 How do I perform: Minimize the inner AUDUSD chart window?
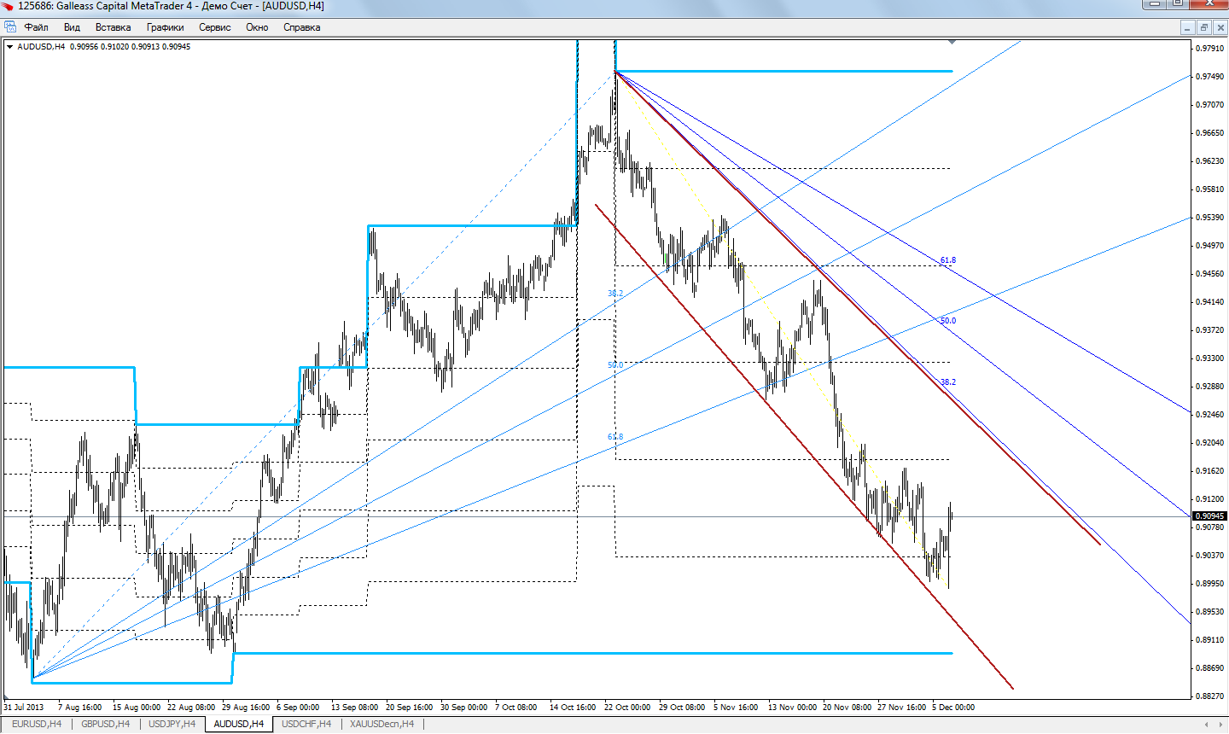1187,27
